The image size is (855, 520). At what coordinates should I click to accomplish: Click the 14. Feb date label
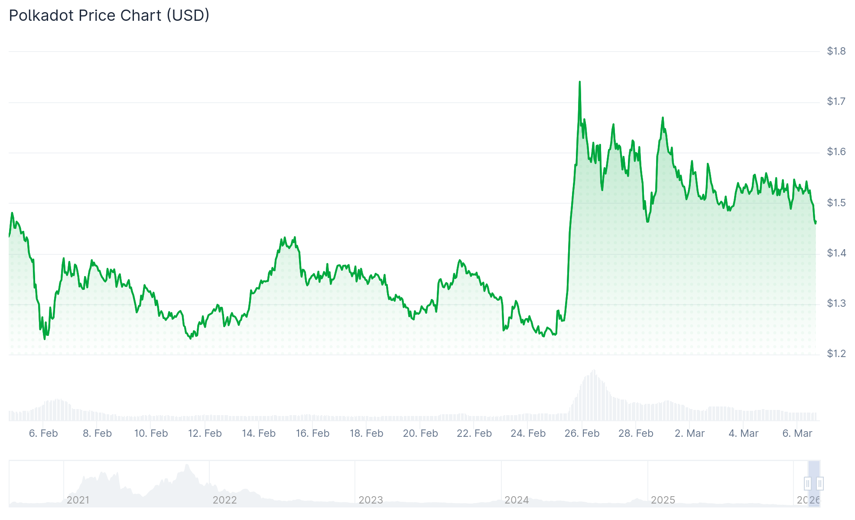click(x=258, y=433)
